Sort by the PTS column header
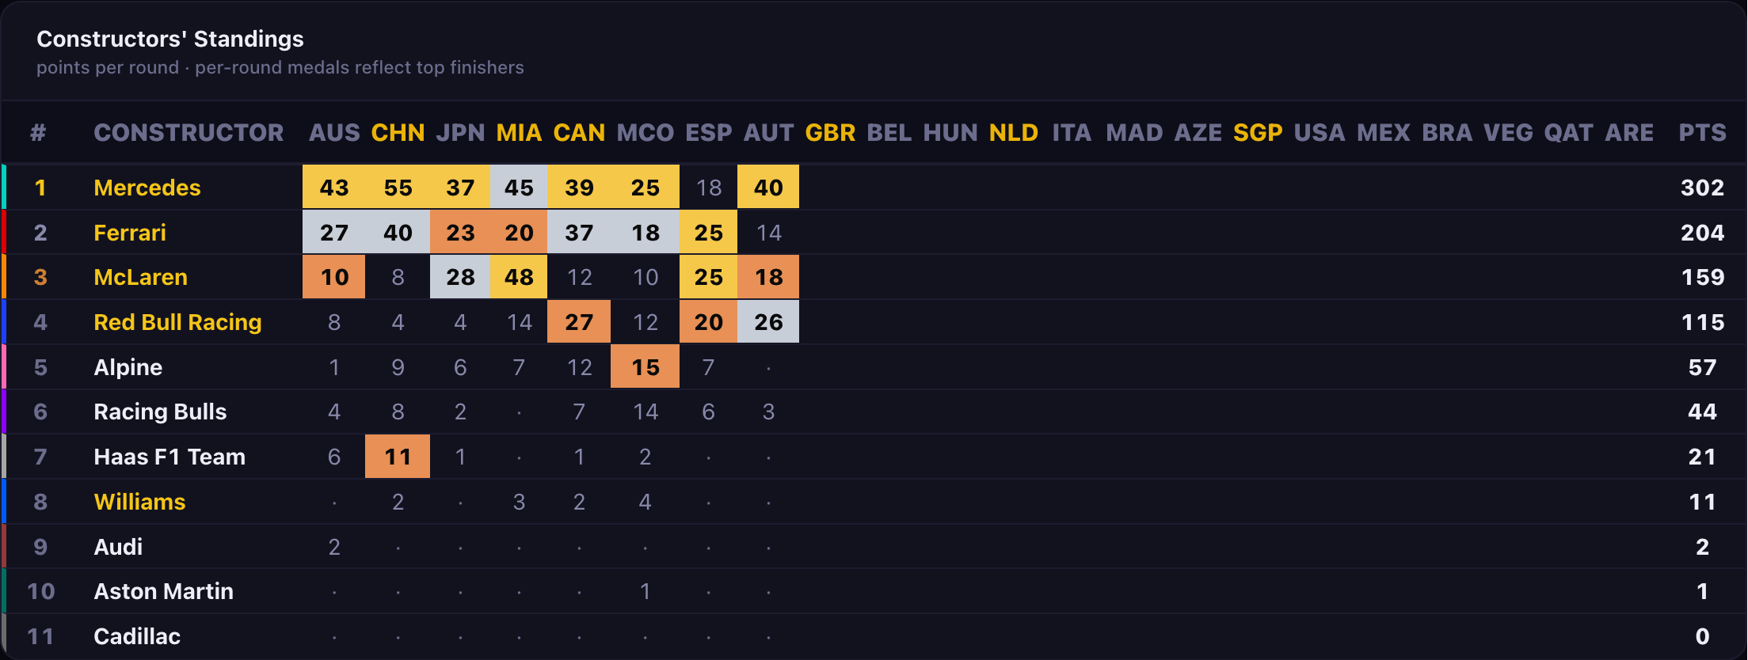 [1702, 132]
